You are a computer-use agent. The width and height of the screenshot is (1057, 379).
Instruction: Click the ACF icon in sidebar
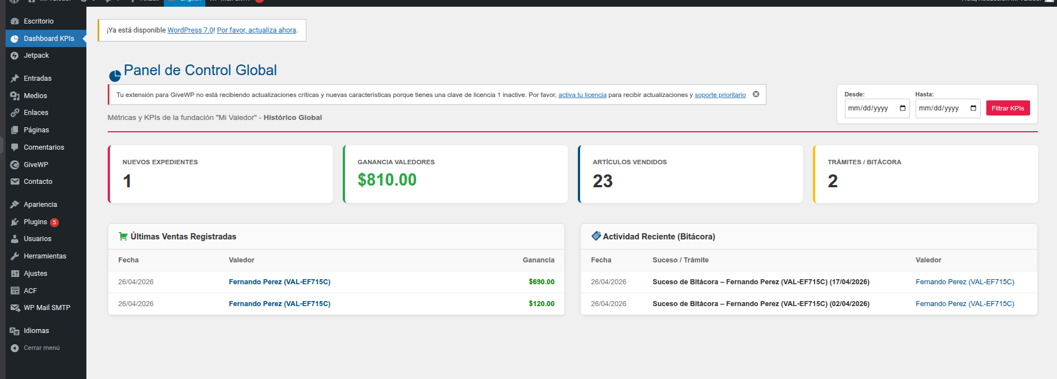[x=15, y=291]
